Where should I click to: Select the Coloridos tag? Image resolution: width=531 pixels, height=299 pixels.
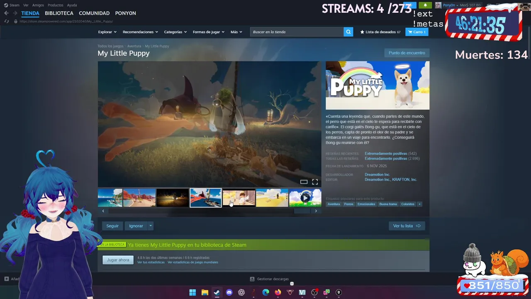[x=408, y=204]
